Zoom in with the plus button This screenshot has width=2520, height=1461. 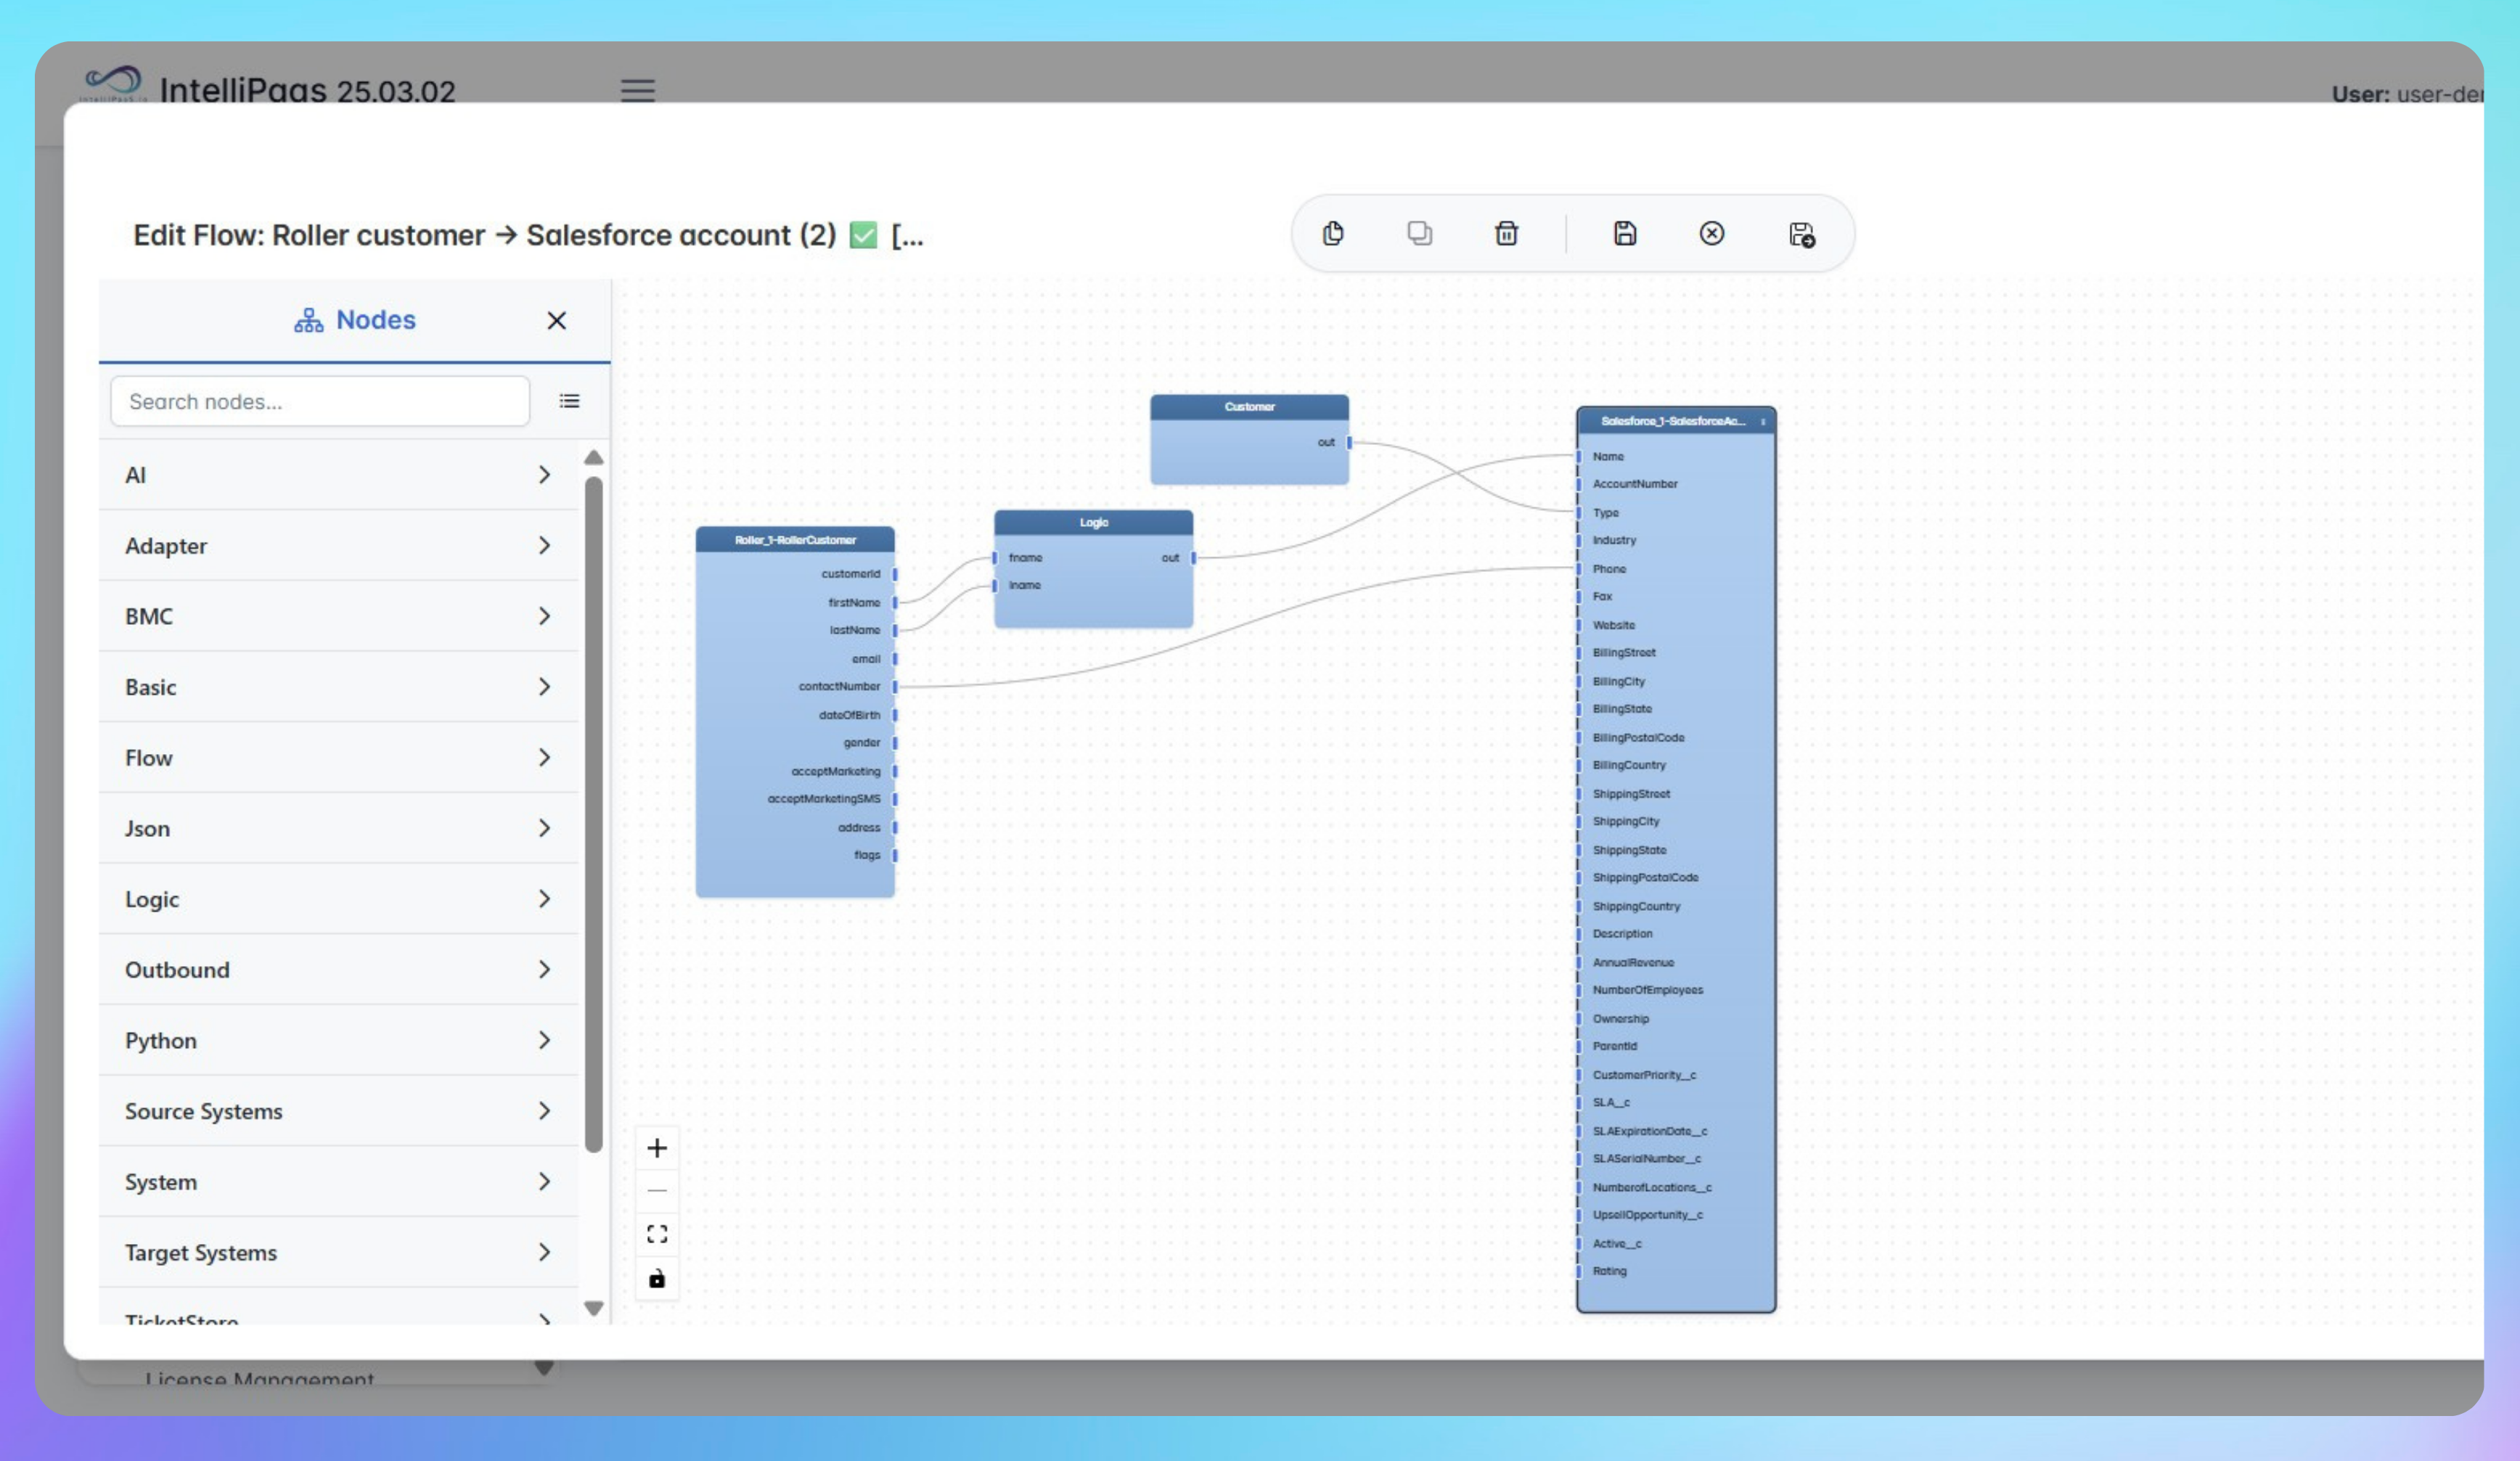[657, 1148]
